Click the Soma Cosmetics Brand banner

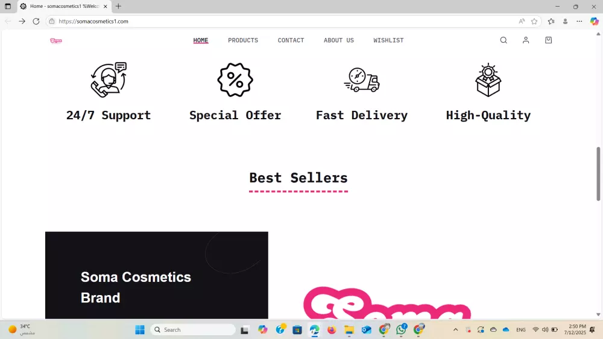point(157,275)
